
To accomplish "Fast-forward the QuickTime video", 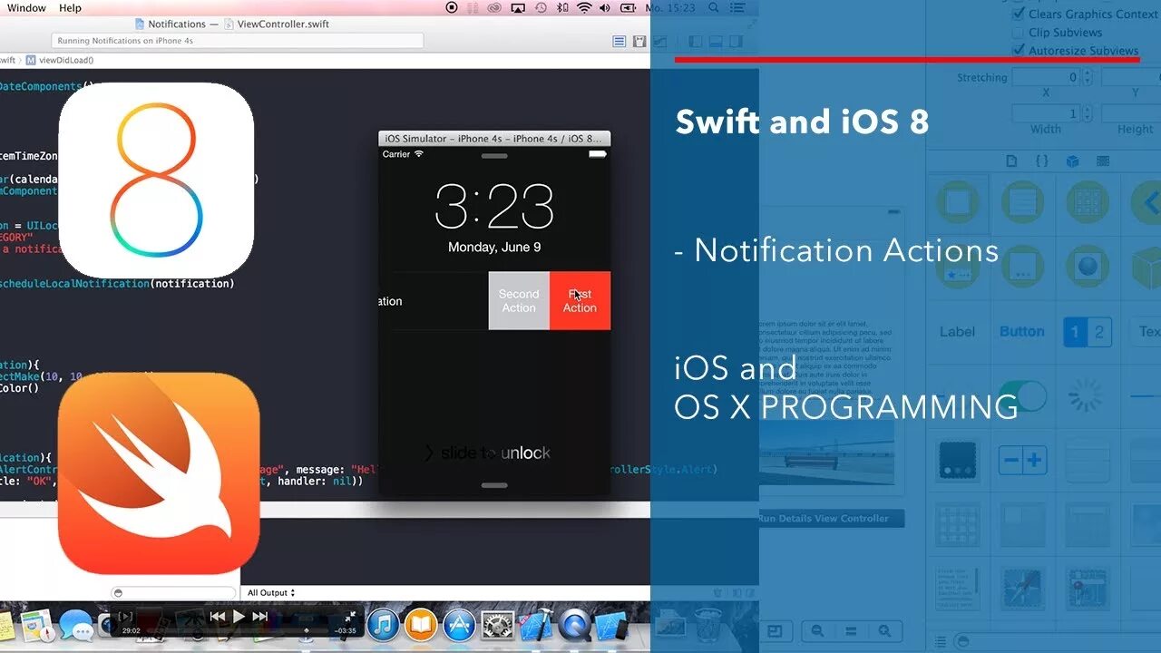I will point(260,616).
